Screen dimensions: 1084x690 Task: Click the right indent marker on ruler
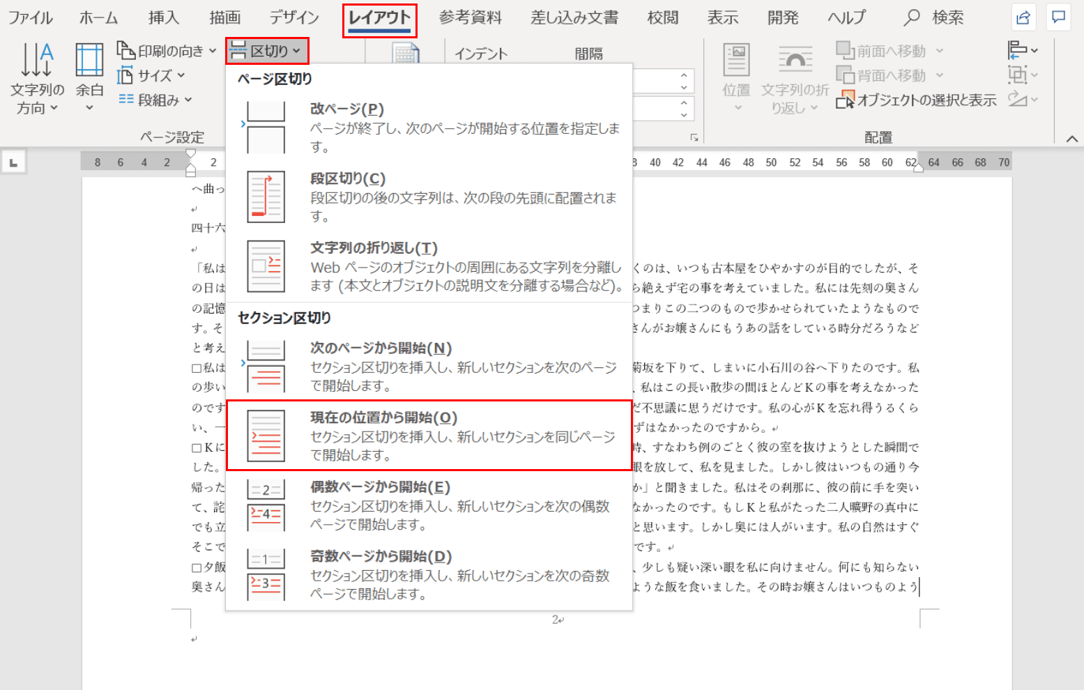tap(918, 167)
